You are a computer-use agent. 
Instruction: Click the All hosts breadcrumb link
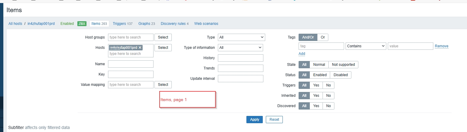pyautogui.click(x=15, y=24)
